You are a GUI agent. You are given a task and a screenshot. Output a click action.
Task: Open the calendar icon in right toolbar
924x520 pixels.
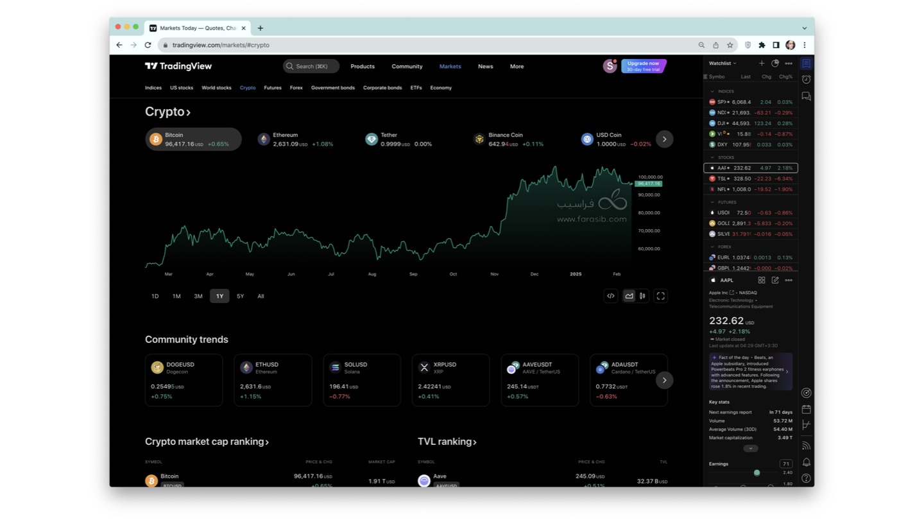(x=806, y=409)
